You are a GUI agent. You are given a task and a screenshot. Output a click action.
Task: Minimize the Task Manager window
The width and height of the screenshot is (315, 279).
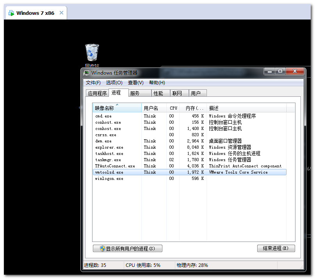click(x=270, y=71)
